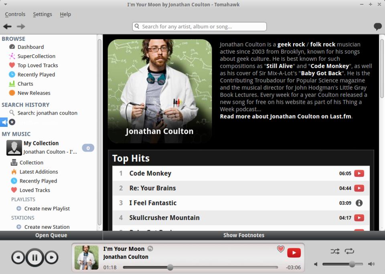Create new Playlist in sidebar
The image size is (385, 274).
[x=47, y=208]
